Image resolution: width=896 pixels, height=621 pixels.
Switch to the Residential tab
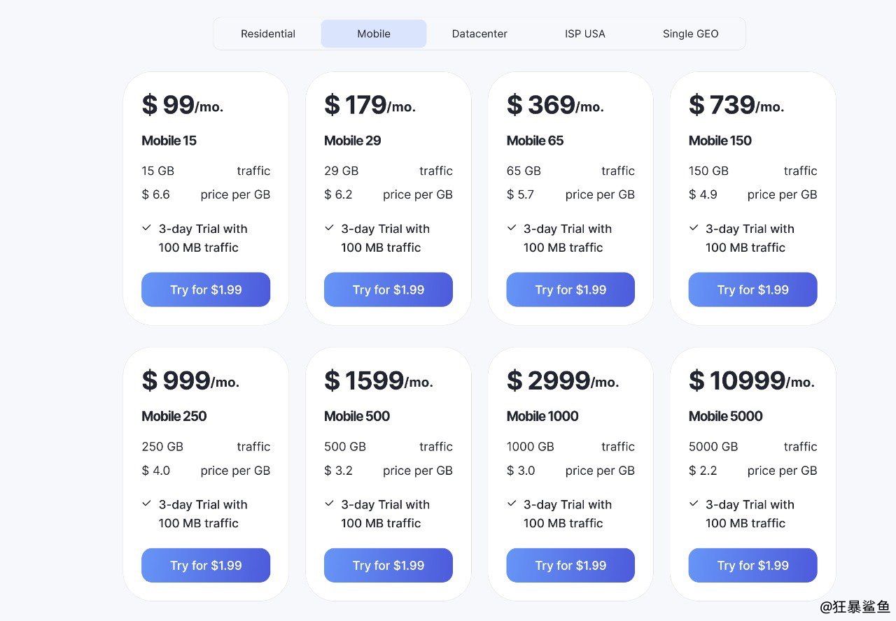coord(268,34)
